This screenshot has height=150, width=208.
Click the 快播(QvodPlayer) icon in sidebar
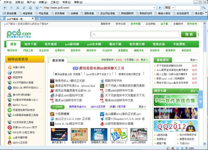[x=10, y=127]
